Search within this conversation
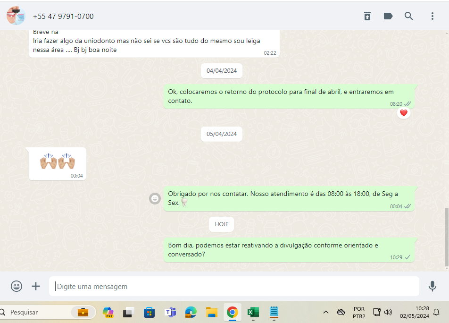The image size is (449, 323). (x=408, y=16)
